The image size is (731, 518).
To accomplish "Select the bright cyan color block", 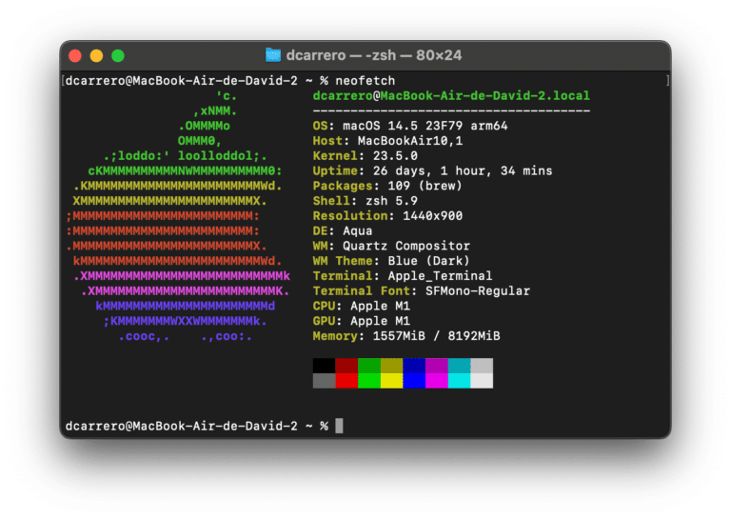I will click(459, 380).
